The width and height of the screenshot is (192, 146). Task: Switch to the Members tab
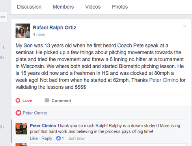pyautogui.click(x=63, y=7)
